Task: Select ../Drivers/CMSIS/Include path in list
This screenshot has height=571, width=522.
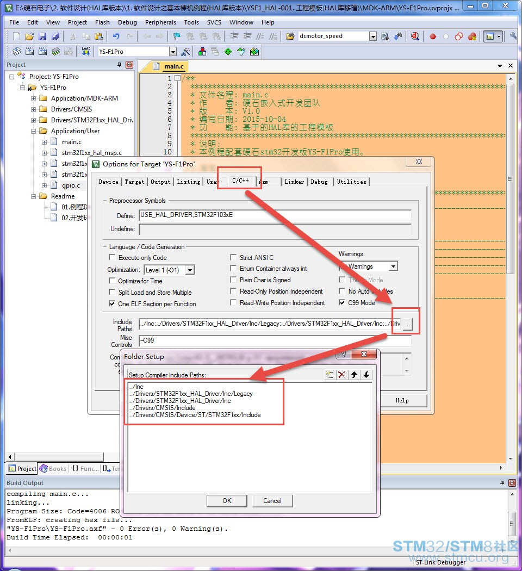Action: [x=163, y=408]
